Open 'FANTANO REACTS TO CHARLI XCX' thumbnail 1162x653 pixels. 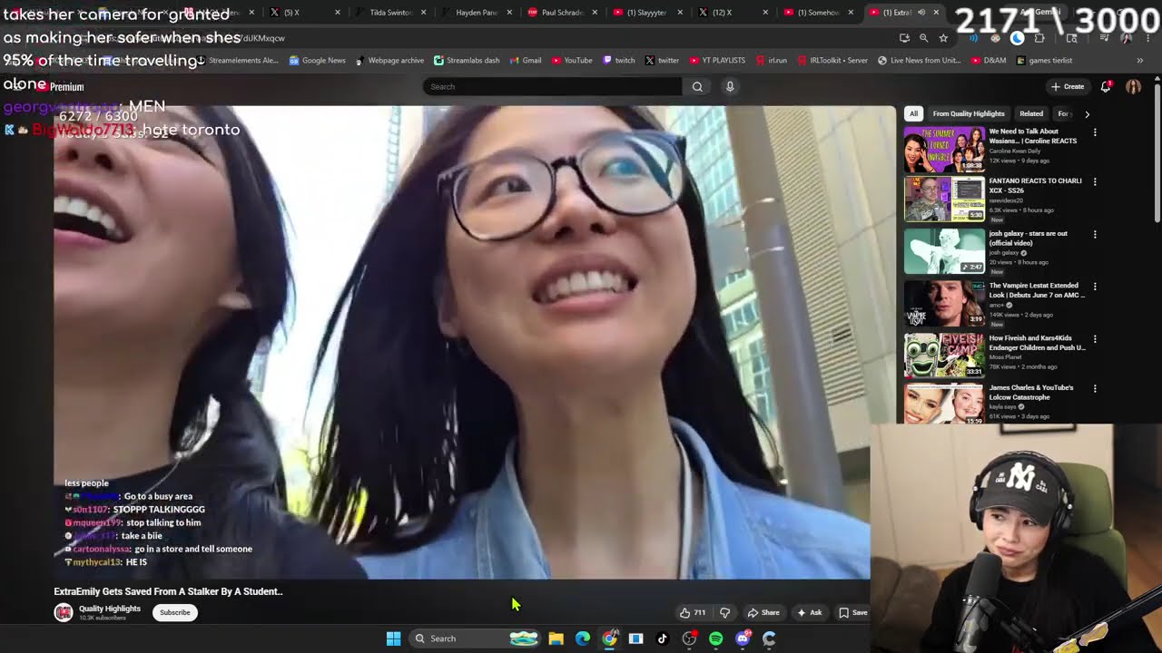[x=944, y=199]
